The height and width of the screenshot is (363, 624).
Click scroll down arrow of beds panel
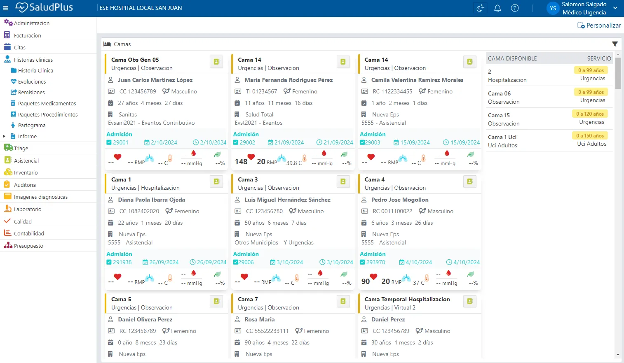pyautogui.click(x=617, y=354)
